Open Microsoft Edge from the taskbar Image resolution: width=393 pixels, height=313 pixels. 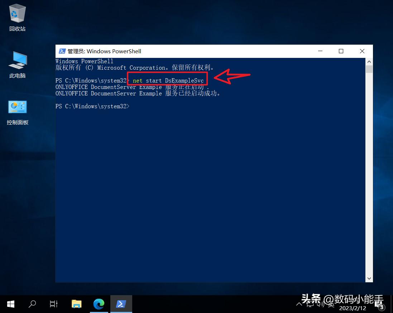click(x=99, y=304)
